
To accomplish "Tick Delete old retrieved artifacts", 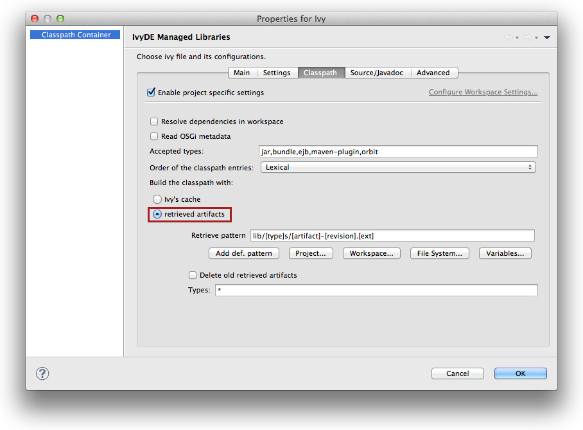I will [193, 275].
